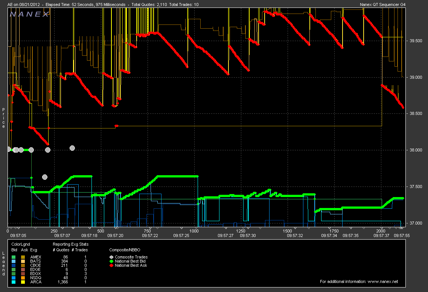Image resolution: width=428 pixels, height=292 pixels.
Task: Select the EDGX exchange label
Action: click(x=35, y=274)
